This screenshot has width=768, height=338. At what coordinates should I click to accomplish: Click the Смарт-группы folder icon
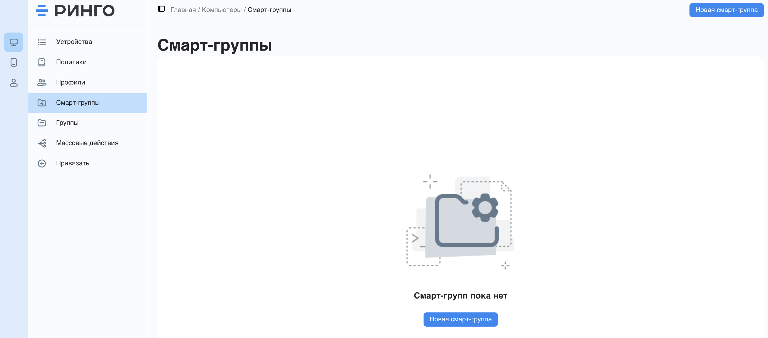coord(42,103)
